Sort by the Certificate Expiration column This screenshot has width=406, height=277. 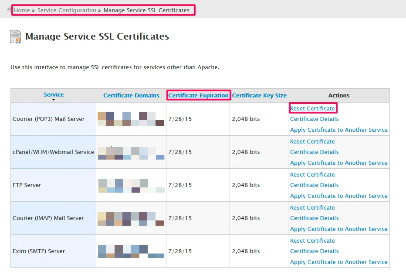point(198,95)
